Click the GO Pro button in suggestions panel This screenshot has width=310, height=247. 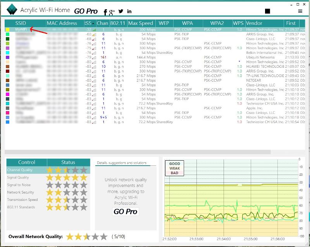[x=125, y=211]
